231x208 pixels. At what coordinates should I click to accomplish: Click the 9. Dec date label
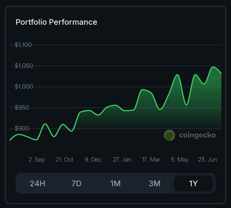[93, 159]
